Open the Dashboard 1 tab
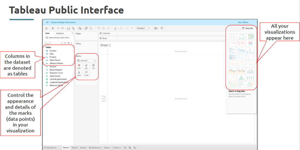This screenshot has width=300, height=150. (95, 148)
